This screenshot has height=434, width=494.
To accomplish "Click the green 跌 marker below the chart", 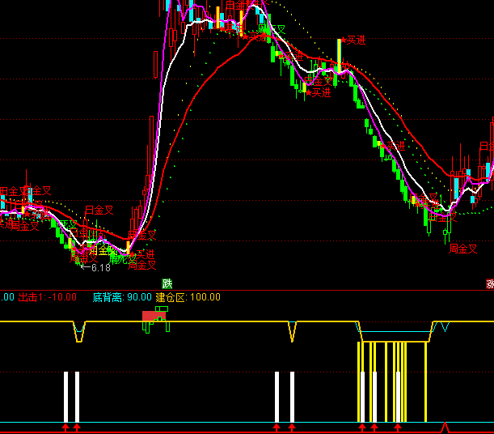I will click(167, 283).
